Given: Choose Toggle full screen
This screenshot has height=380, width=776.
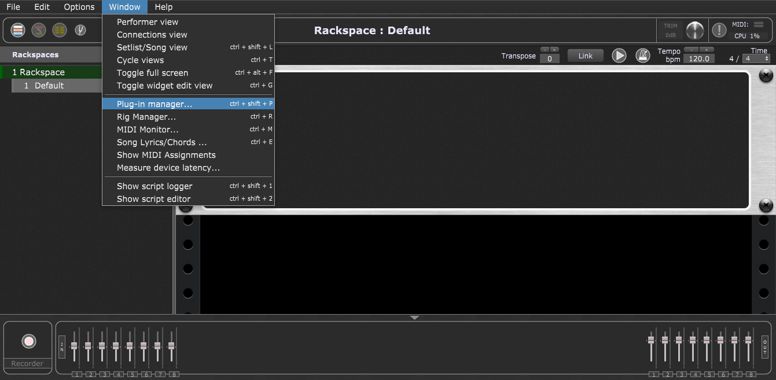Looking at the screenshot, I should point(188,73).
